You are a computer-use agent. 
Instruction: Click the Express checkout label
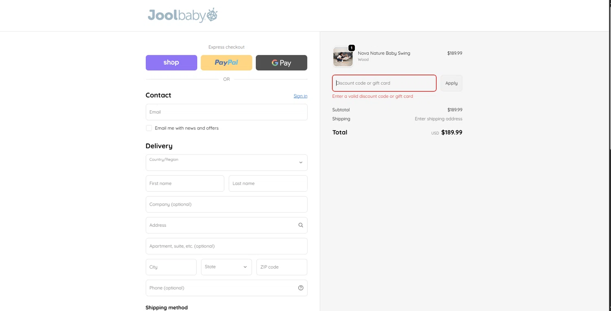click(226, 47)
